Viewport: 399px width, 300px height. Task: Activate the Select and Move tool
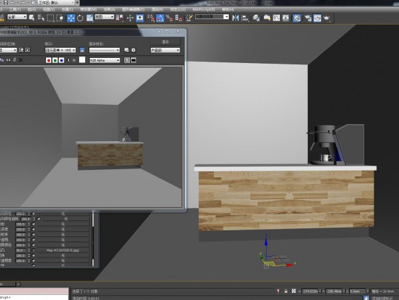(70, 18)
